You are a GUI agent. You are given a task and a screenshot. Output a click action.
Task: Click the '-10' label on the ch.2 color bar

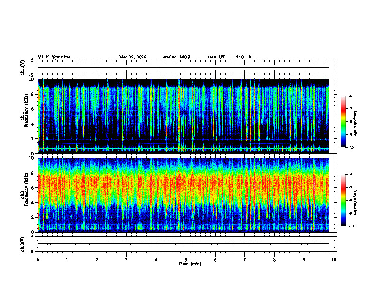[351, 226]
